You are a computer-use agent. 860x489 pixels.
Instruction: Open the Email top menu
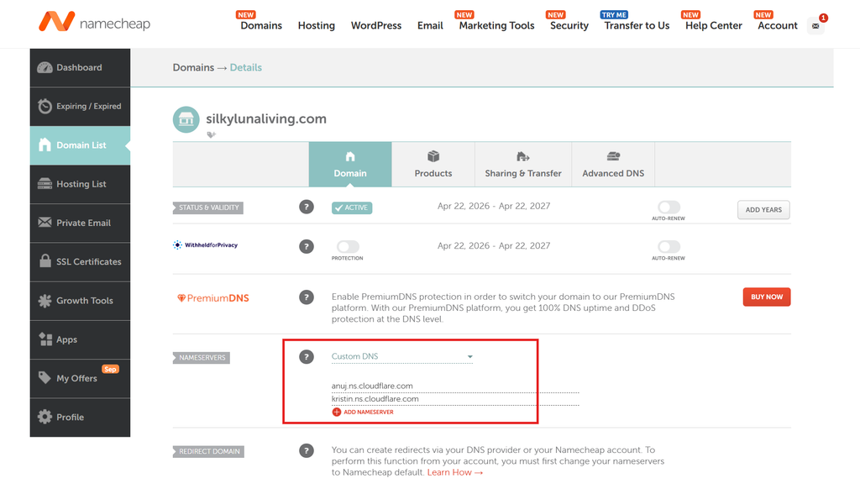(x=430, y=25)
